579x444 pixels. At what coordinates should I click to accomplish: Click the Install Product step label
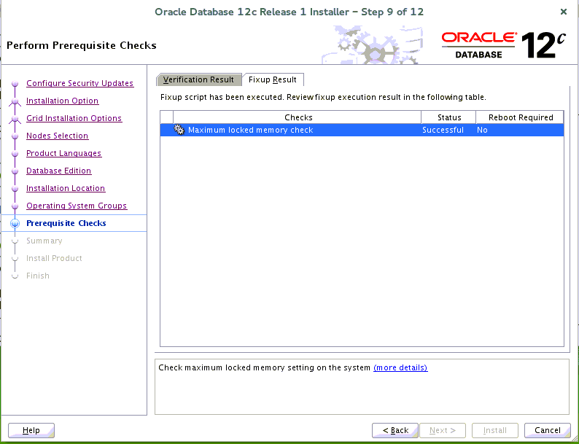[x=54, y=258]
